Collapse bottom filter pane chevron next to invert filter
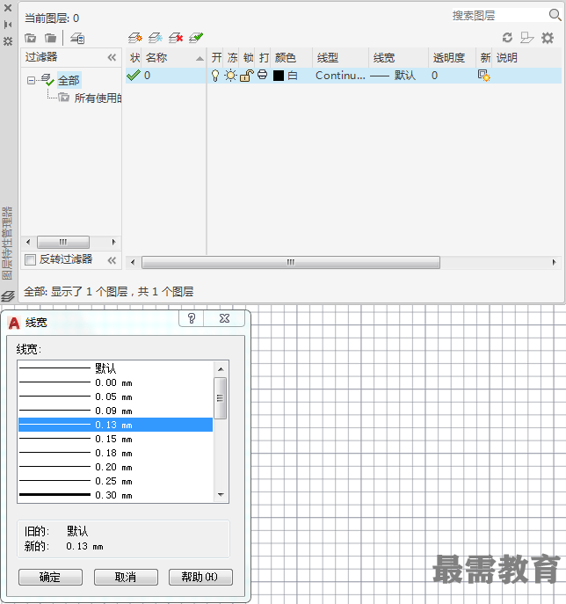This screenshot has width=566, height=604. pyautogui.click(x=112, y=260)
